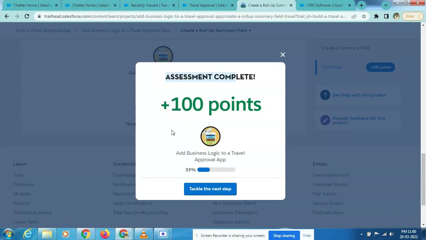This screenshot has width=426, height=240.
Task: Reload the current page
Action: (x=27, y=16)
